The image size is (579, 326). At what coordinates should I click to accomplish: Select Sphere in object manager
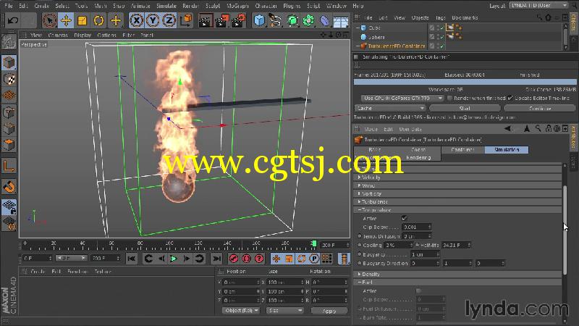[x=376, y=37]
